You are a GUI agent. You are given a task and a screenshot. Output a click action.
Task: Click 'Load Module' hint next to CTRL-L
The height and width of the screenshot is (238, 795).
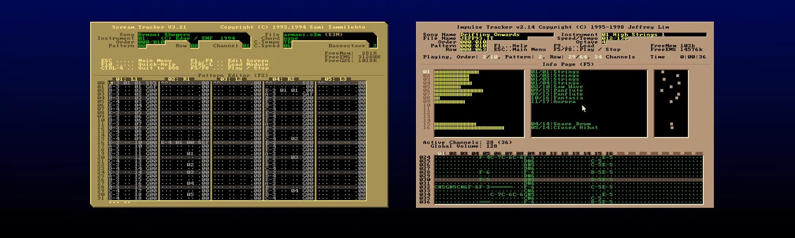coord(248,64)
